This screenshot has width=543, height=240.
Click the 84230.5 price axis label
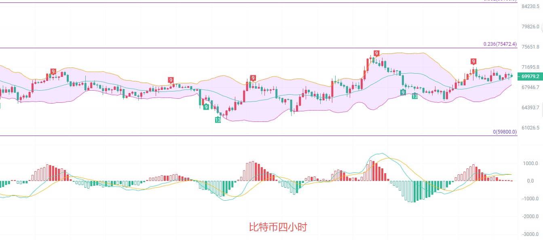[530, 6]
